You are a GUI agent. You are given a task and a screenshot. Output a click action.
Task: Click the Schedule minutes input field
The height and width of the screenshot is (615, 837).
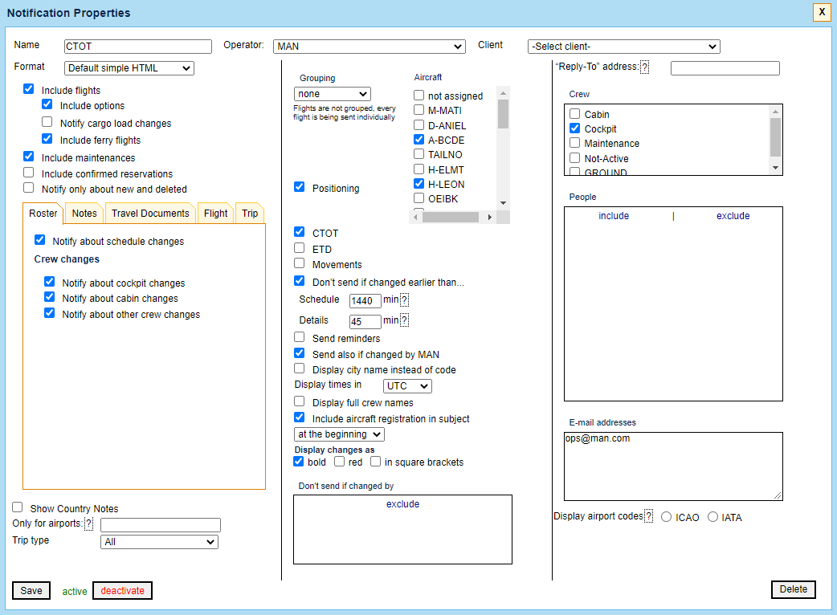(365, 301)
